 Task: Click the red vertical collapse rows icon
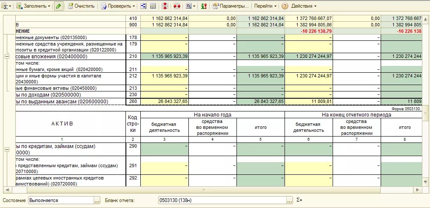click(x=165, y=6)
